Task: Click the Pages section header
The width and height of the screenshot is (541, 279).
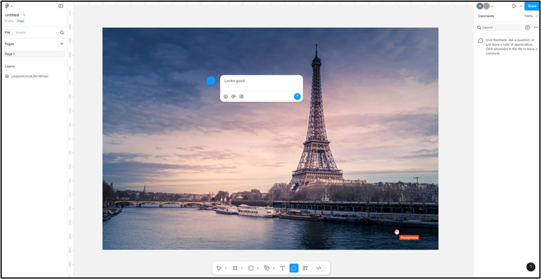Action: [x=9, y=44]
